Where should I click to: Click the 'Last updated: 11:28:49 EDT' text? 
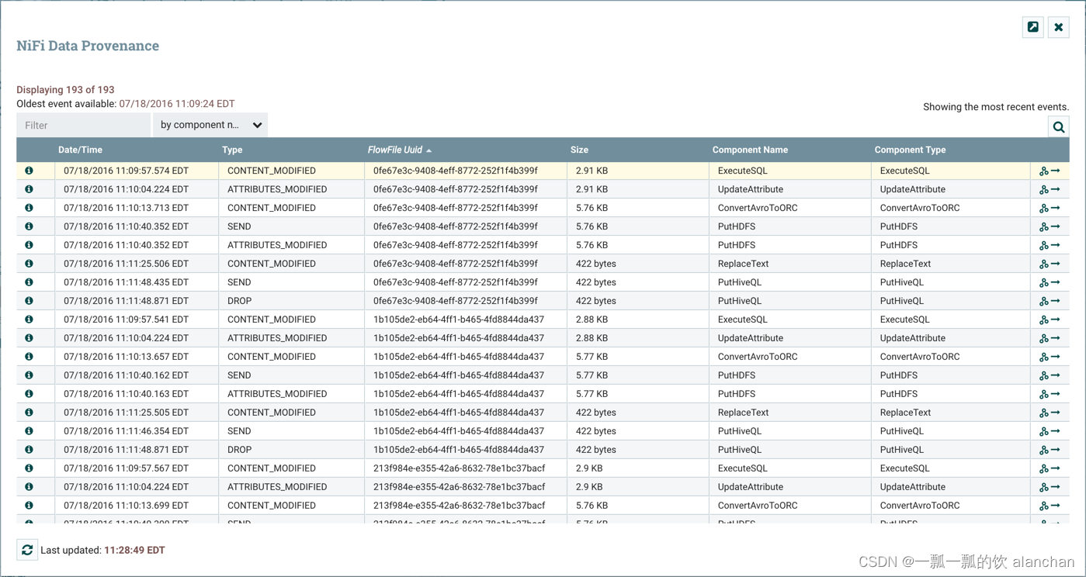pyautogui.click(x=102, y=550)
